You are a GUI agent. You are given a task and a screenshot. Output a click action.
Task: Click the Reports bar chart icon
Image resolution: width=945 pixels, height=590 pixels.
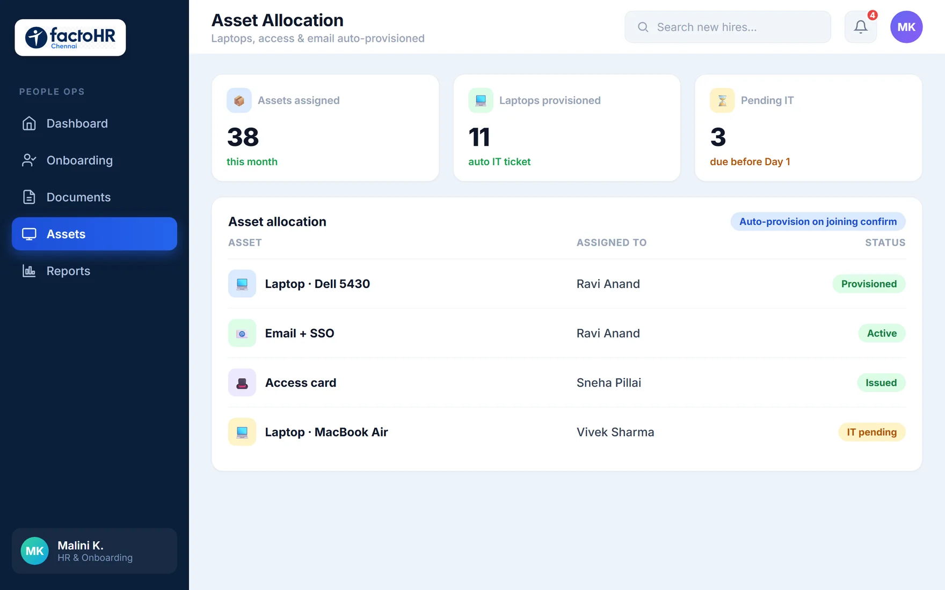[x=29, y=271]
